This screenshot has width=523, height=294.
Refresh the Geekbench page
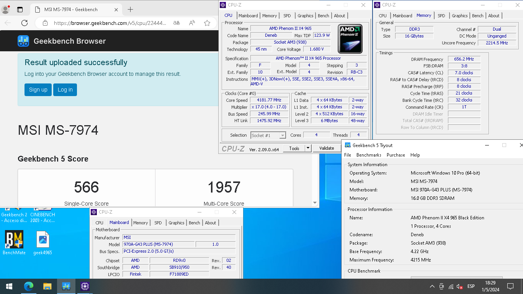pos(25,23)
